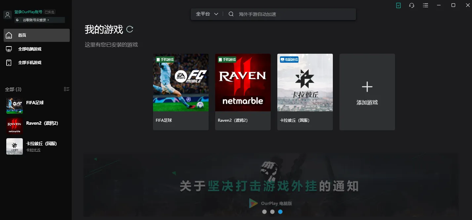
Task: Show first banner slide via dot
Action: 264,212
